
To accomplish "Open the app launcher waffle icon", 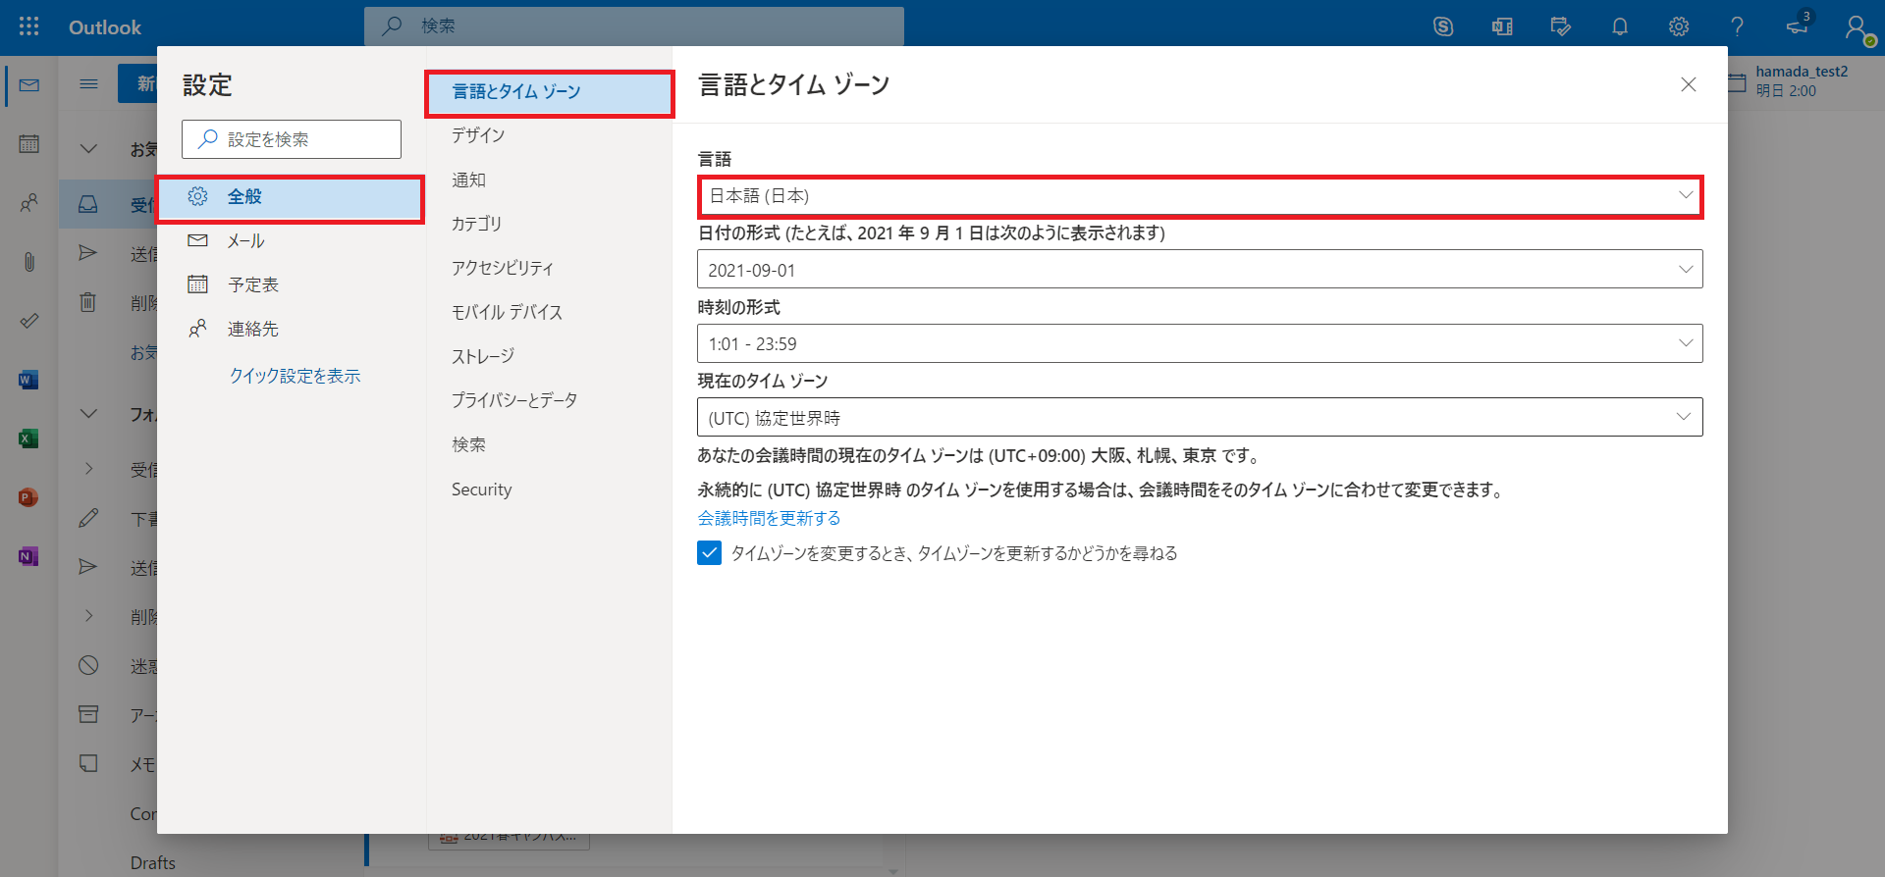I will (x=29, y=26).
